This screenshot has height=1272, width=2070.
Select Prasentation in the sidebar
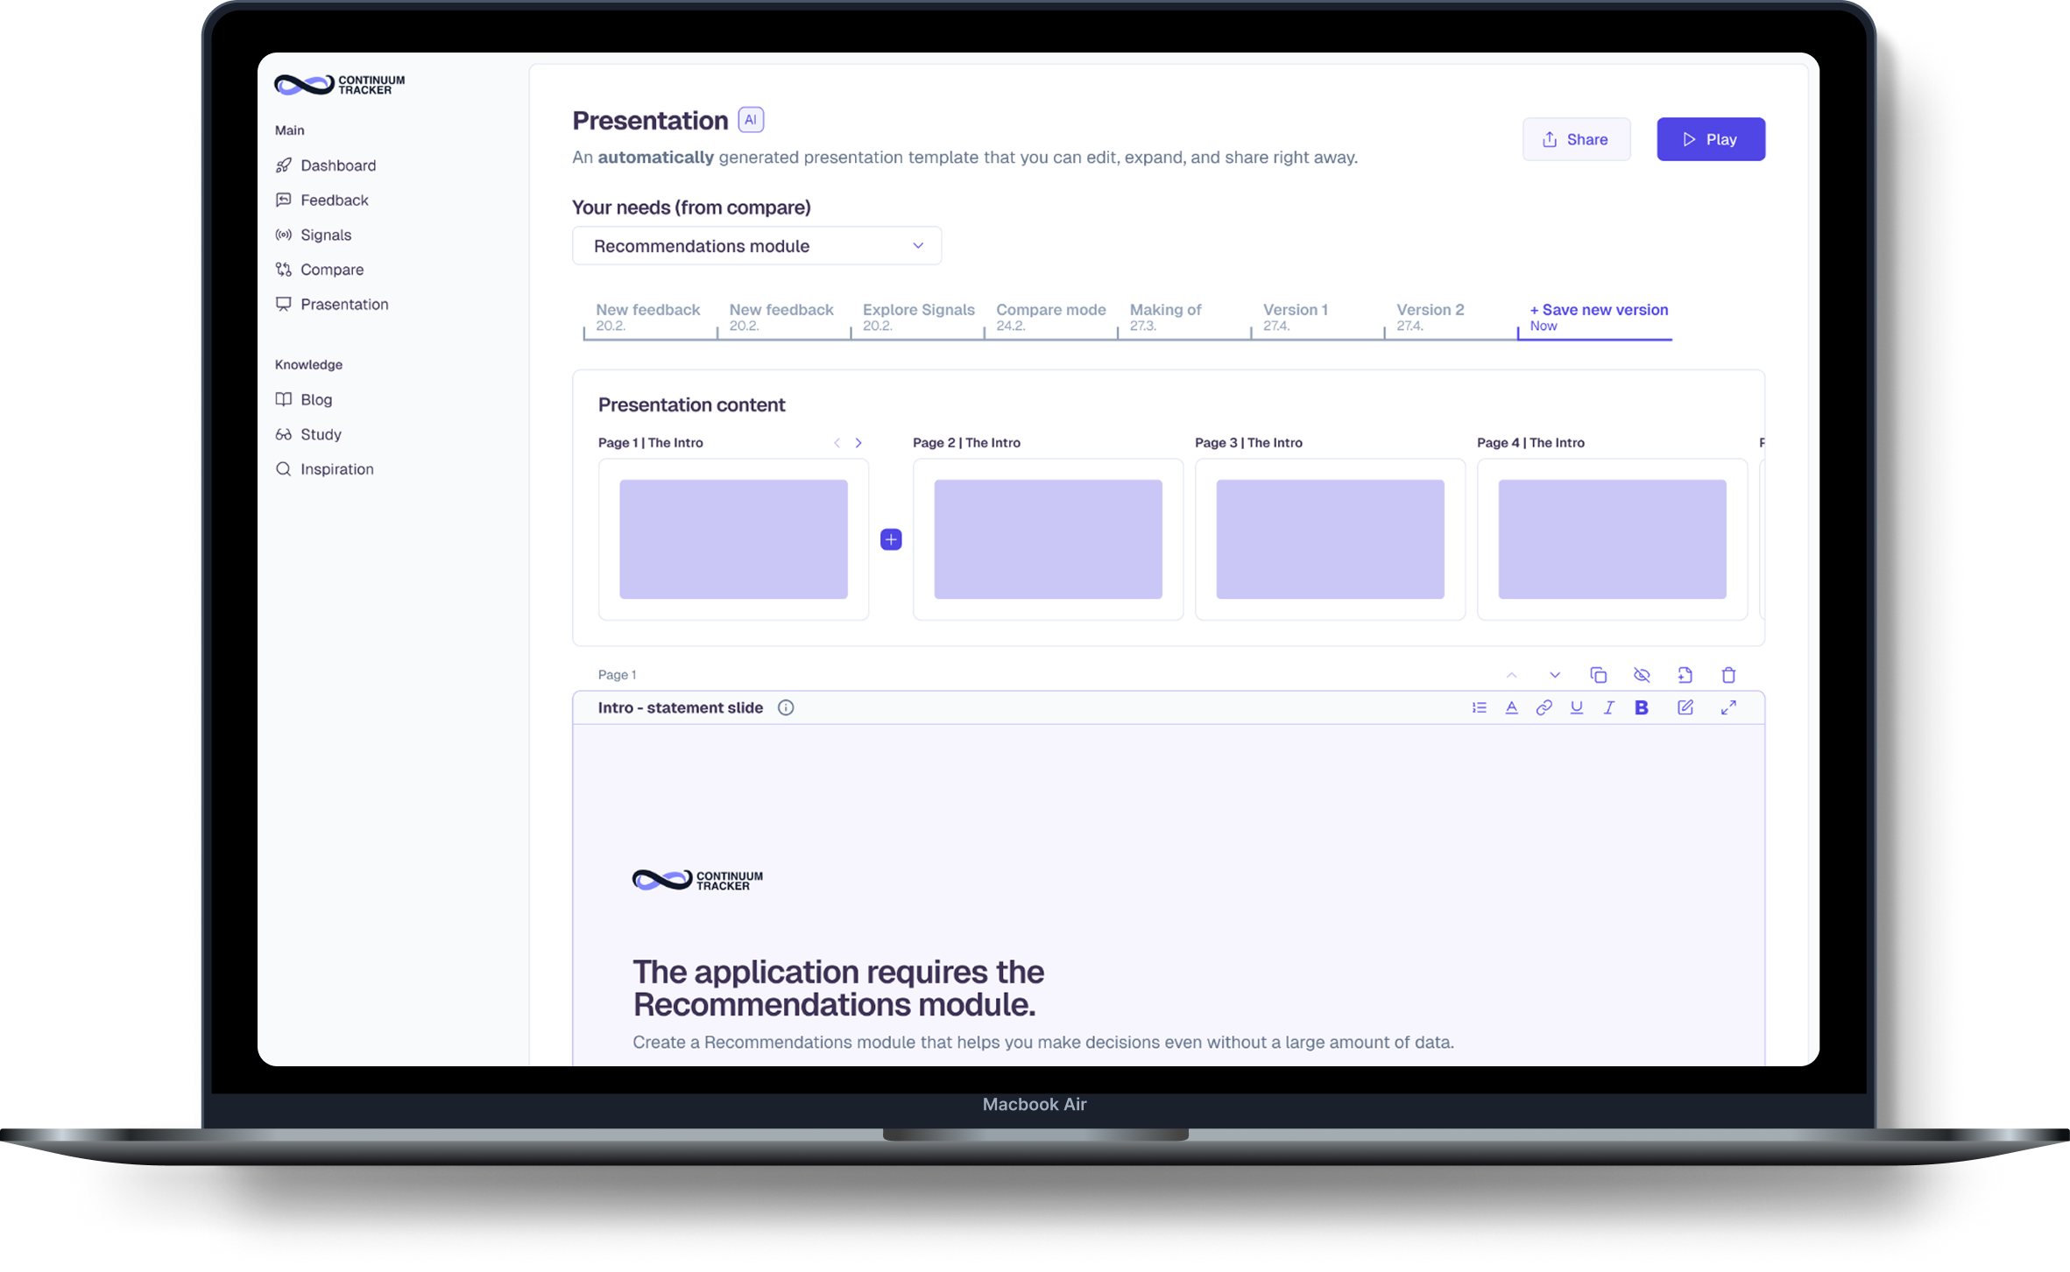tap(332, 304)
